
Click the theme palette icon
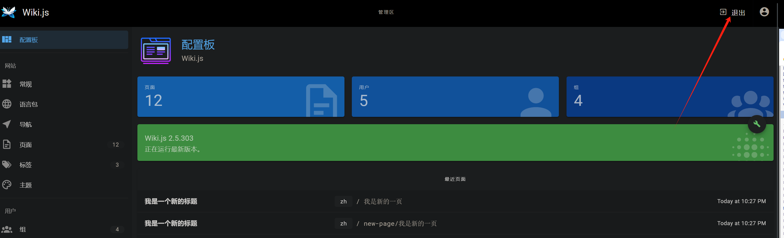coord(7,185)
